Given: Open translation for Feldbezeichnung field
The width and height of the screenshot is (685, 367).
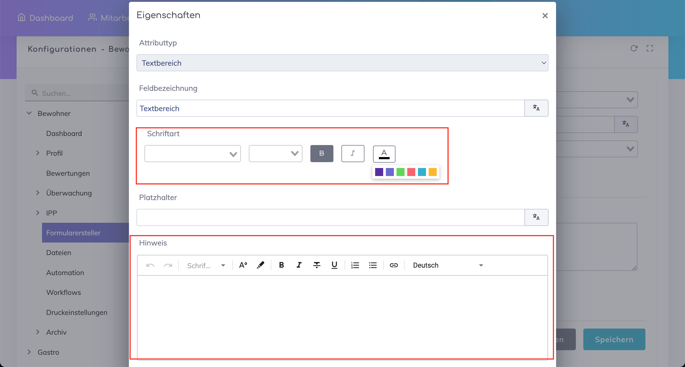Looking at the screenshot, I should coord(536,108).
